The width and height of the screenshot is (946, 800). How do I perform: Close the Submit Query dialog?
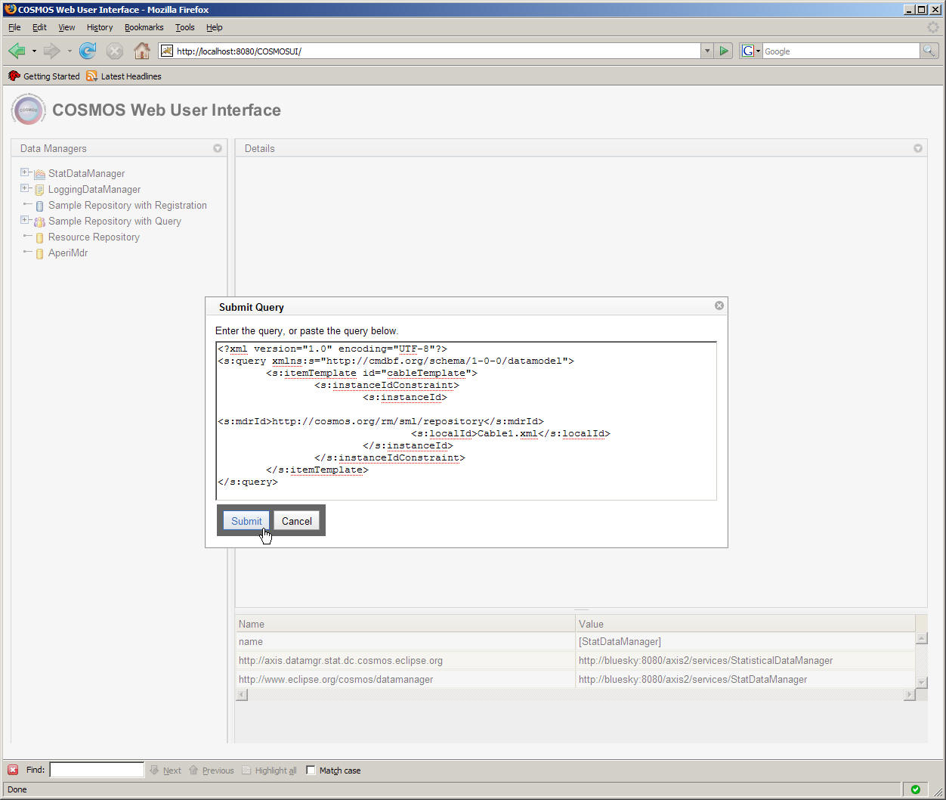coord(719,305)
